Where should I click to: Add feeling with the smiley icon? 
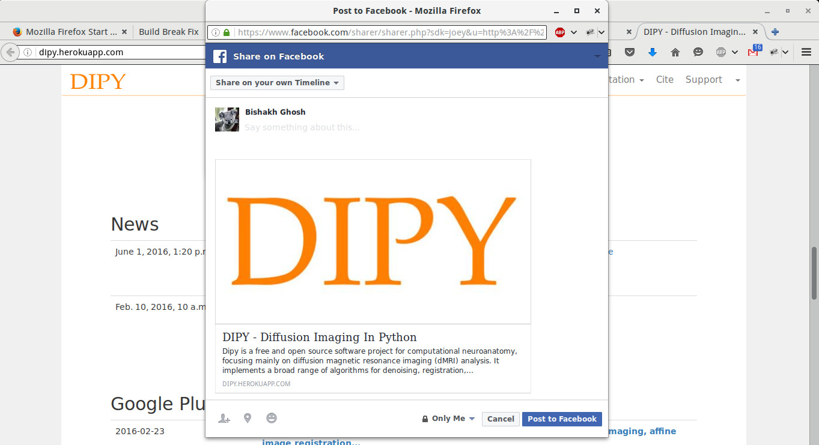pyautogui.click(x=272, y=418)
